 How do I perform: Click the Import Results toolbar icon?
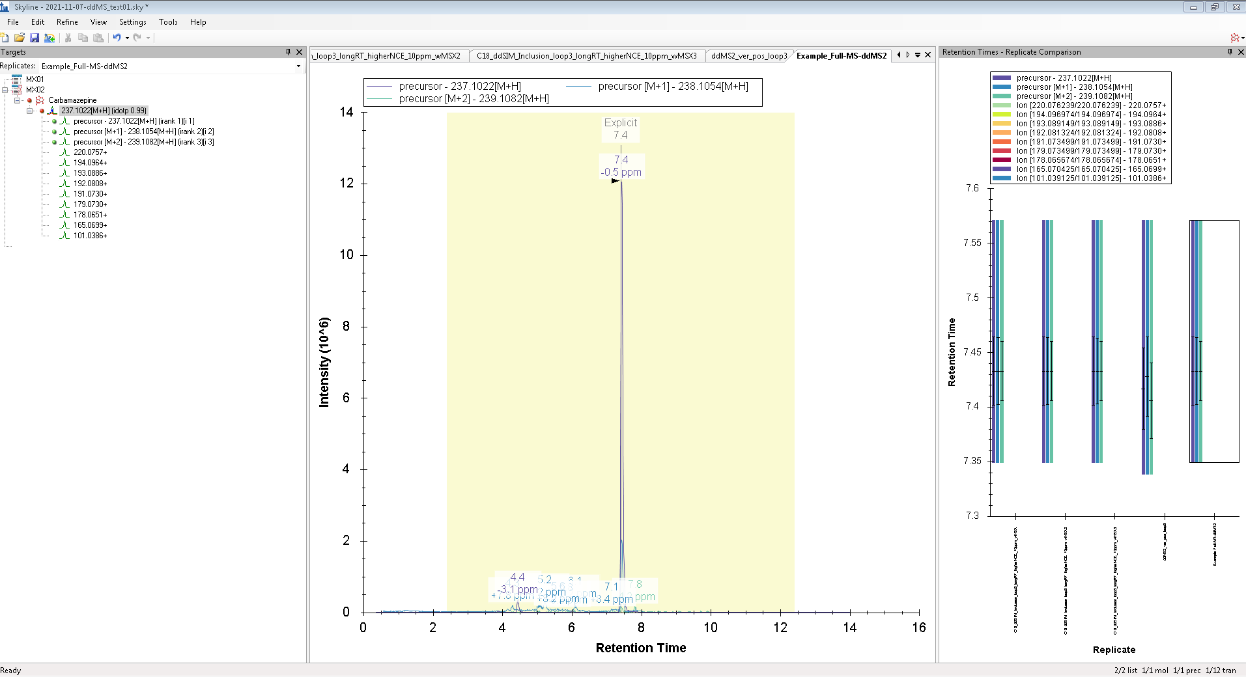pyautogui.click(x=50, y=38)
